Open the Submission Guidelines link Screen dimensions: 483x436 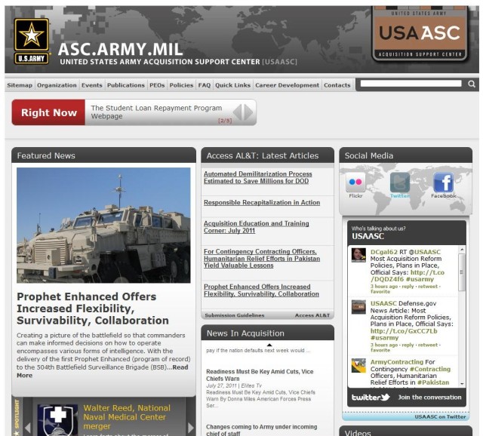235,315
